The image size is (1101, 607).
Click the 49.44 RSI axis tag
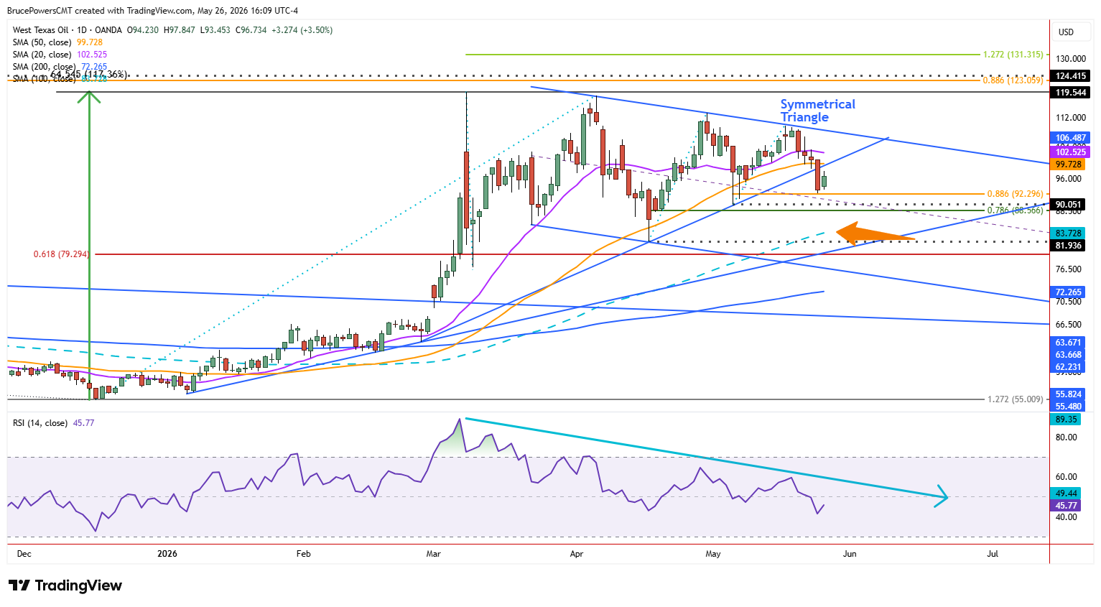[1066, 494]
